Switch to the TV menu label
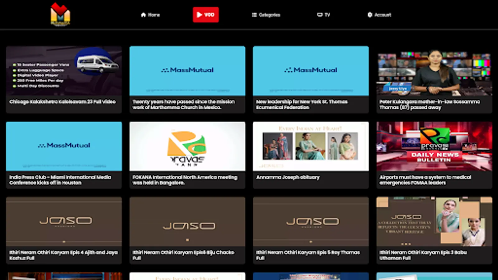Image resolution: width=498 pixels, height=280 pixels. [x=327, y=15]
